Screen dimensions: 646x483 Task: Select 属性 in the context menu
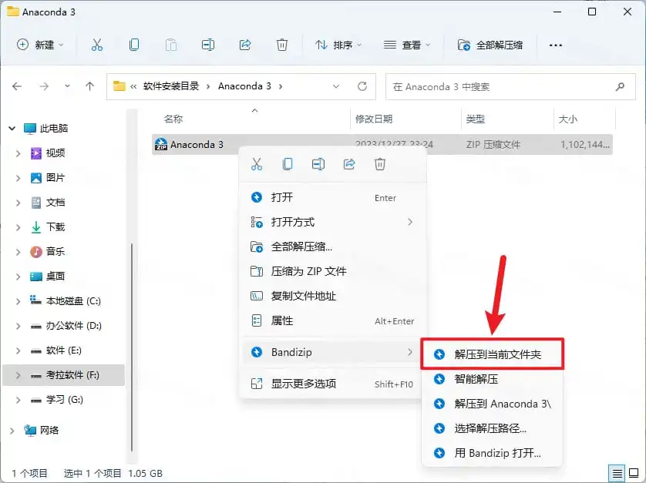(x=332, y=320)
